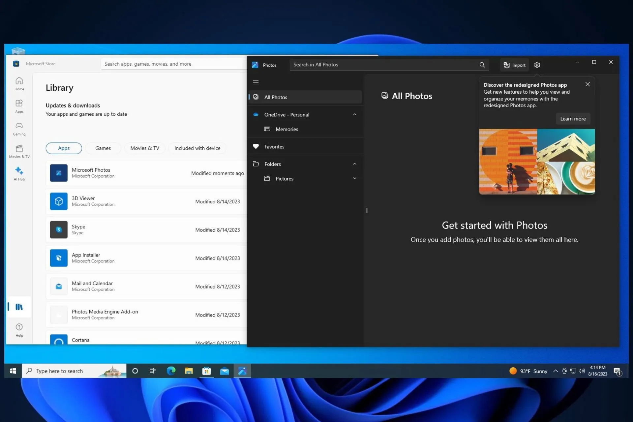633x422 pixels.
Task: Open Photos settings gear
Action: 537,65
